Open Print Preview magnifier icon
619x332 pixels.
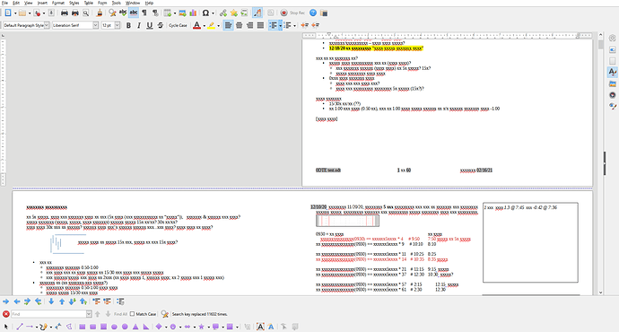pos(85,13)
